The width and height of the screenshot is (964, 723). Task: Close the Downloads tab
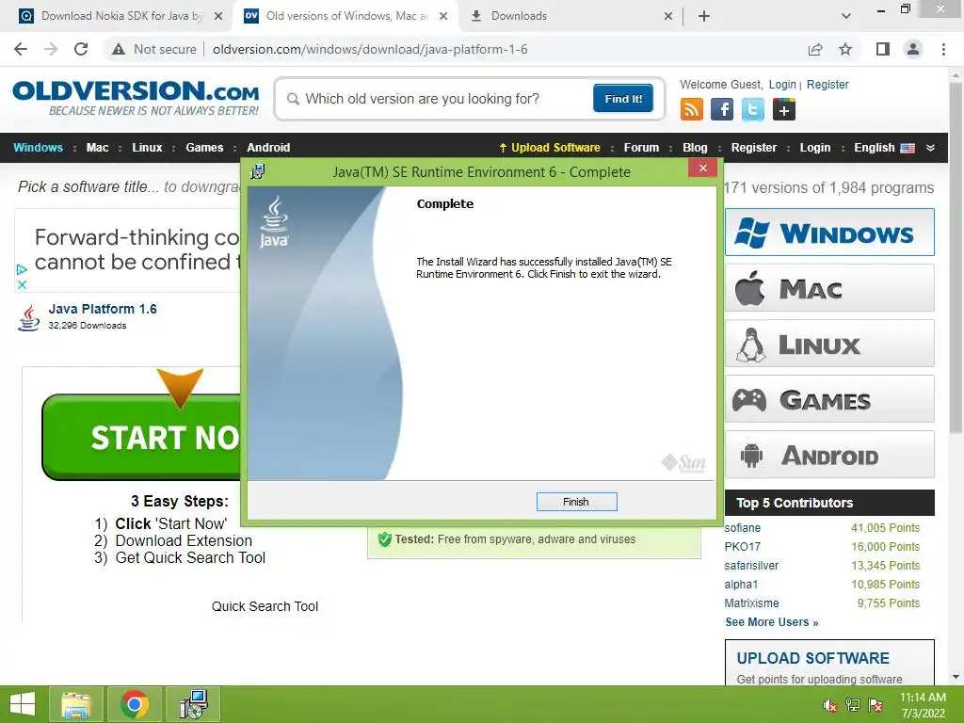click(x=668, y=16)
